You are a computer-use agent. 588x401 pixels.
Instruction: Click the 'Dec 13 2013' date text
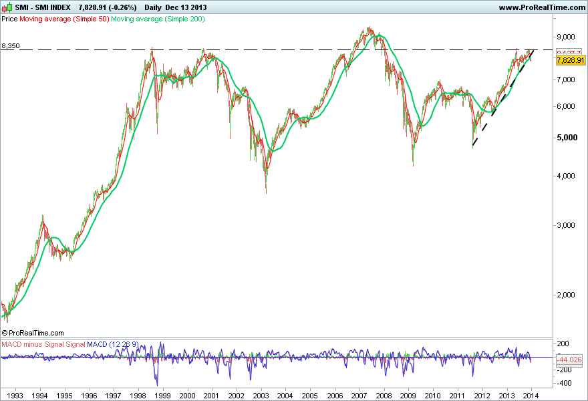[186, 7]
